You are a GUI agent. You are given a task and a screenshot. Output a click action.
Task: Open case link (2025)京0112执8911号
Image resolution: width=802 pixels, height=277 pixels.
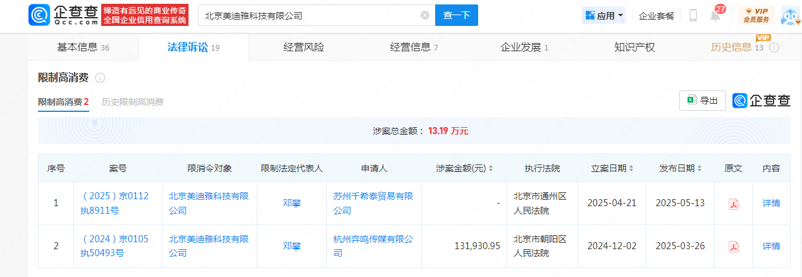click(115, 204)
